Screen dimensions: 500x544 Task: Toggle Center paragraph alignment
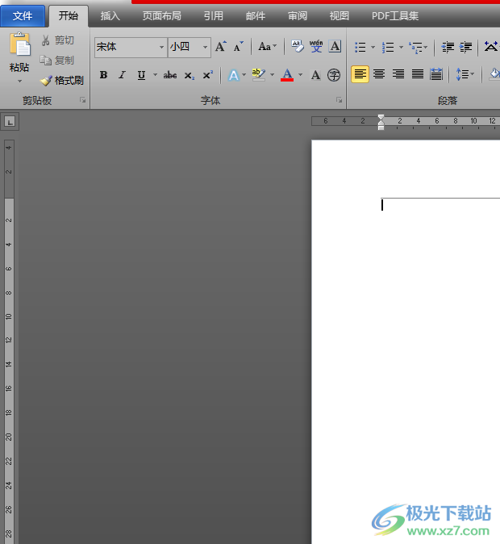pyautogui.click(x=379, y=74)
